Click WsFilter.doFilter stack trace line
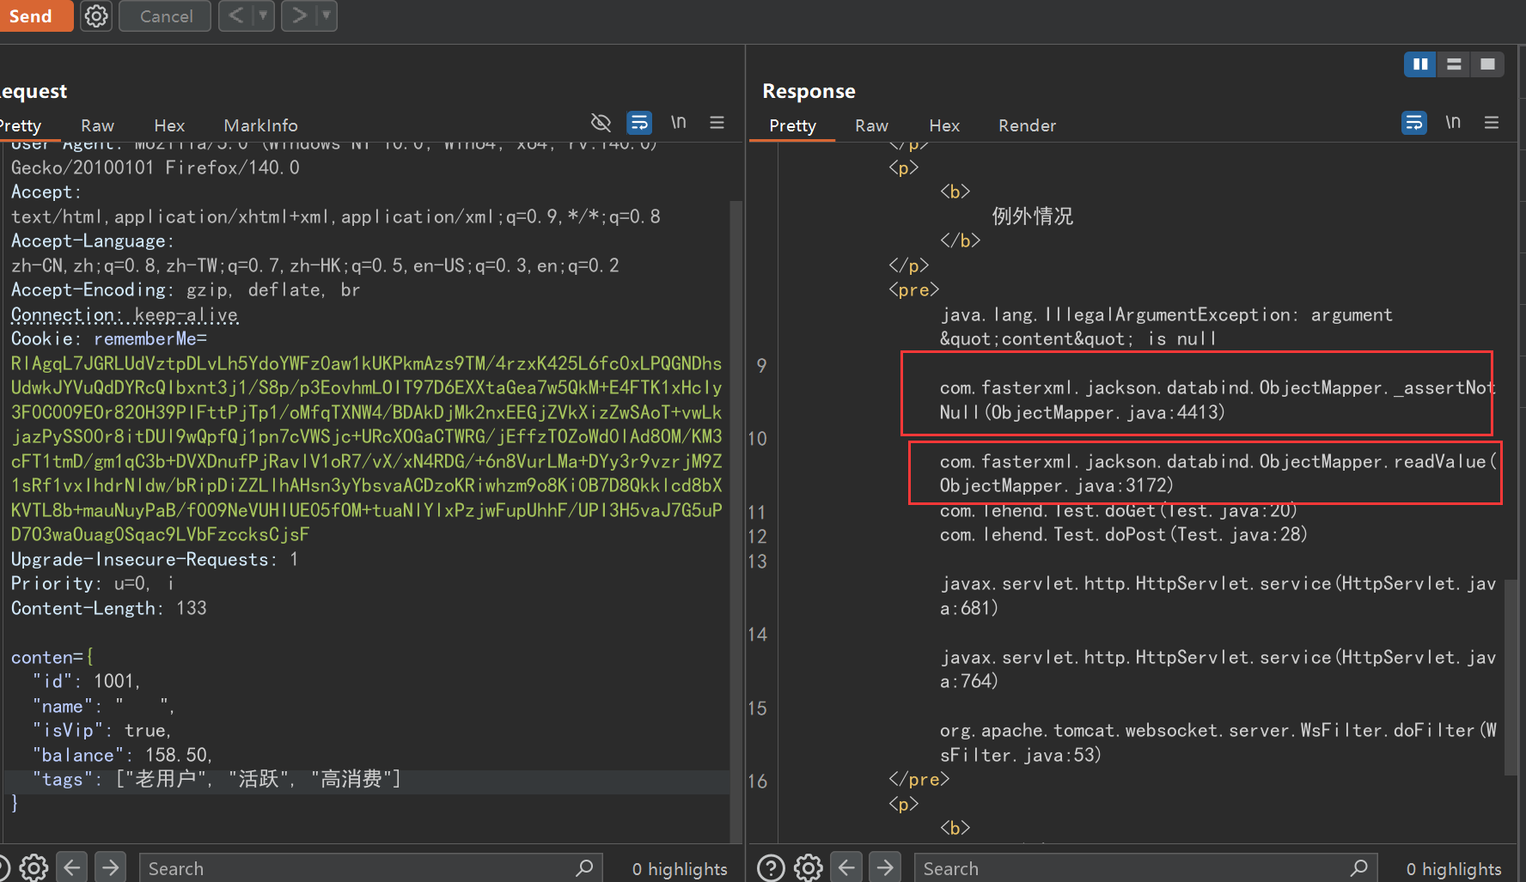The image size is (1526, 882). coord(1218,743)
